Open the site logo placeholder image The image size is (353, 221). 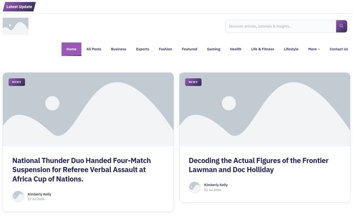pyautogui.click(x=16, y=27)
